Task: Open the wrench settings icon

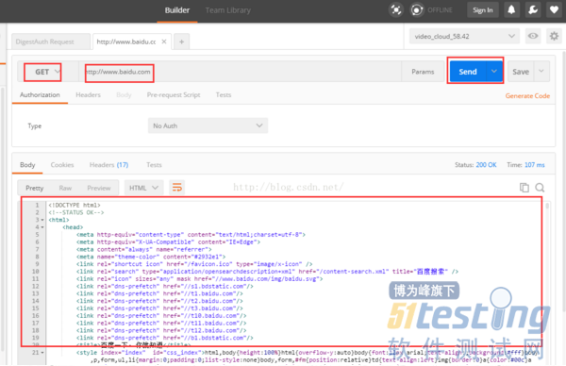Action: pos(533,9)
